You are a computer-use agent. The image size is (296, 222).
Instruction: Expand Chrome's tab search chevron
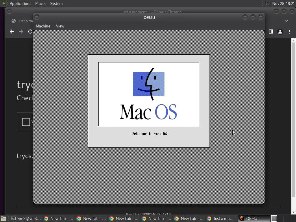[286, 21]
